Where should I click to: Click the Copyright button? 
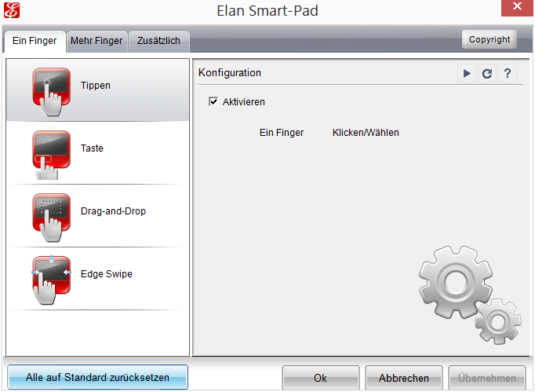490,39
